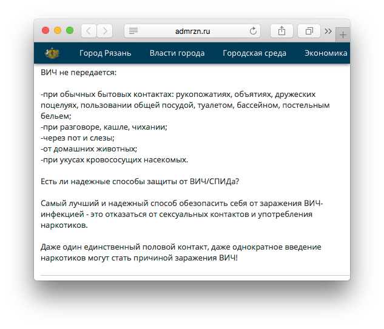384x329 pixels.
Task: Close the Safari window
Action: coord(45,30)
